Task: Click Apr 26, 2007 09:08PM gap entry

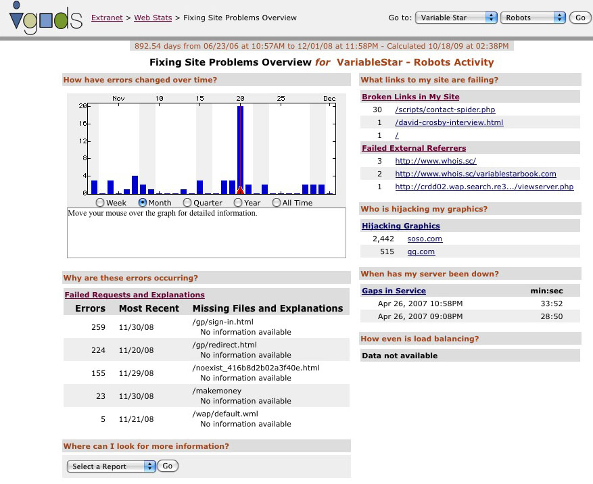Action: (420, 316)
